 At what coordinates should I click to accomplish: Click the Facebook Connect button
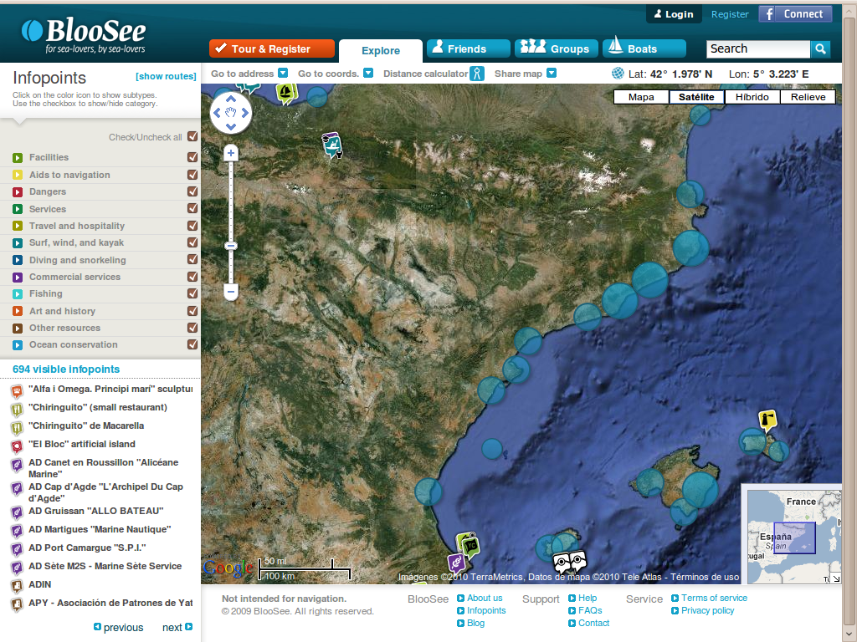795,14
